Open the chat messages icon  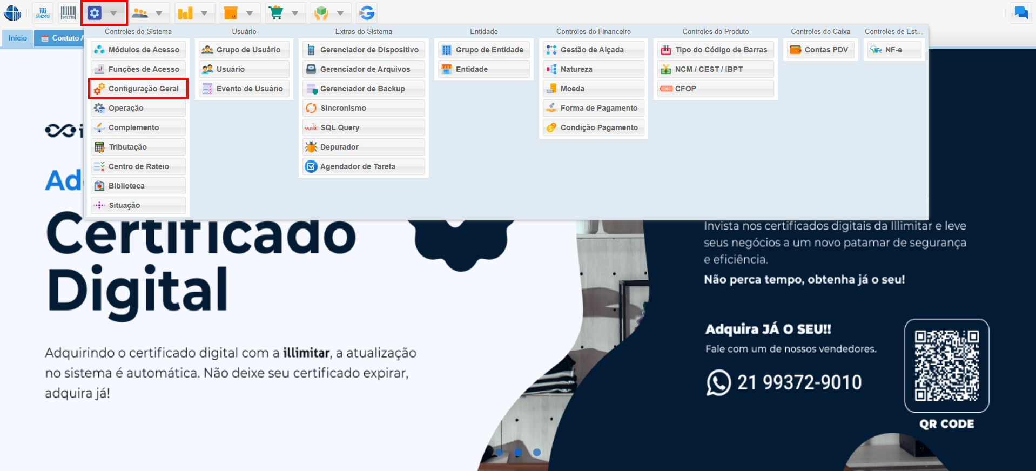pyautogui.click(x=1020, y=13)
